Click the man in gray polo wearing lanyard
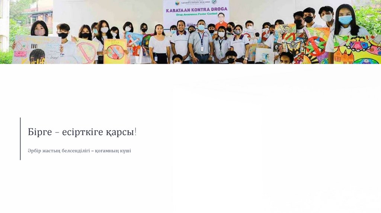This screenshot has height=213, width=381. [201, 41]
